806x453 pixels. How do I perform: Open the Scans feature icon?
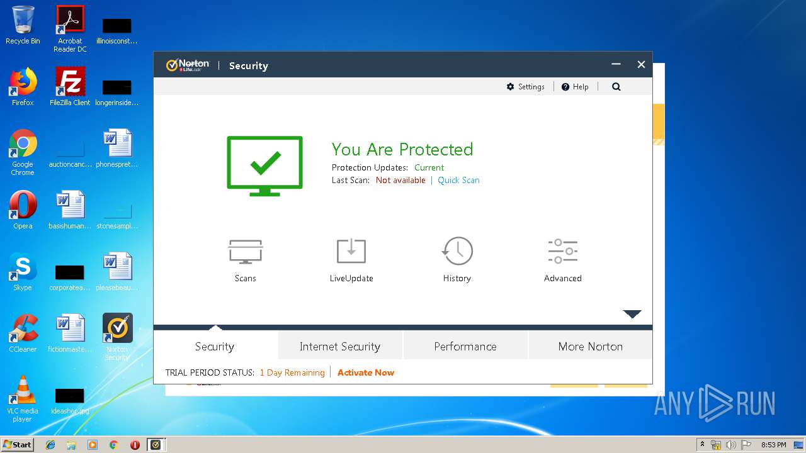click(245, 252)
